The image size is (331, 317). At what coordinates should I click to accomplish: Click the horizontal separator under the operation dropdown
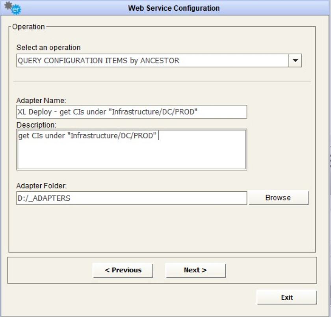162,82
